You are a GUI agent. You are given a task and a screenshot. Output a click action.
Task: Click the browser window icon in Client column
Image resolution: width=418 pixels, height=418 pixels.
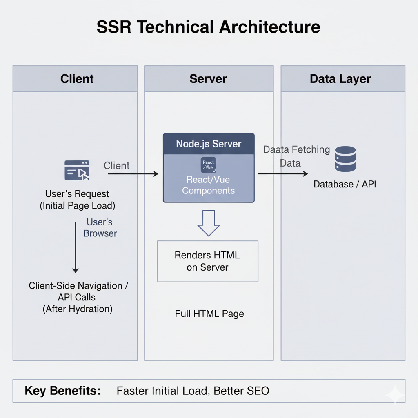[77, 170]
